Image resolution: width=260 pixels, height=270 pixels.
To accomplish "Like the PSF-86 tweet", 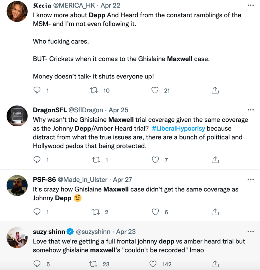I will 155,212.
